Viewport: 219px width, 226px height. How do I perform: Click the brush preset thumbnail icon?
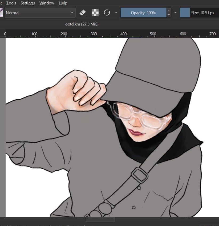click(1, 13)
